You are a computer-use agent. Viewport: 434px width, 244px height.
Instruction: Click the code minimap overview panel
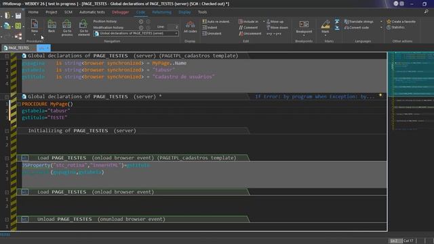(411, 91)
